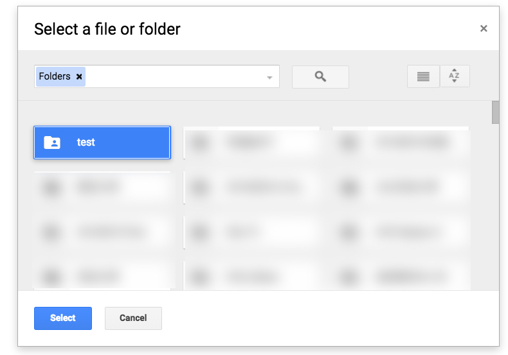Open the A-Z sort options

pos(455,76)
